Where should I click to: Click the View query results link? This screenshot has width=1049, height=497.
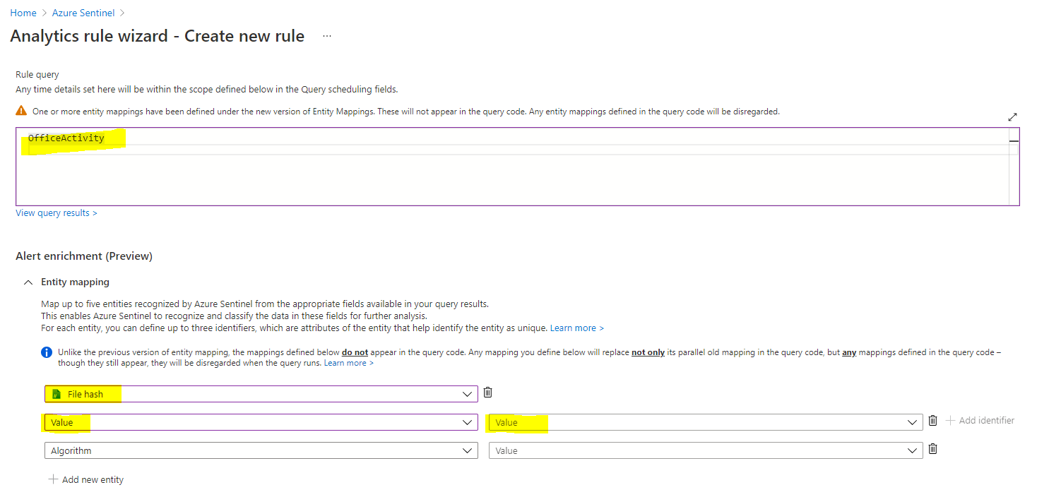click(x=56, y=212)
